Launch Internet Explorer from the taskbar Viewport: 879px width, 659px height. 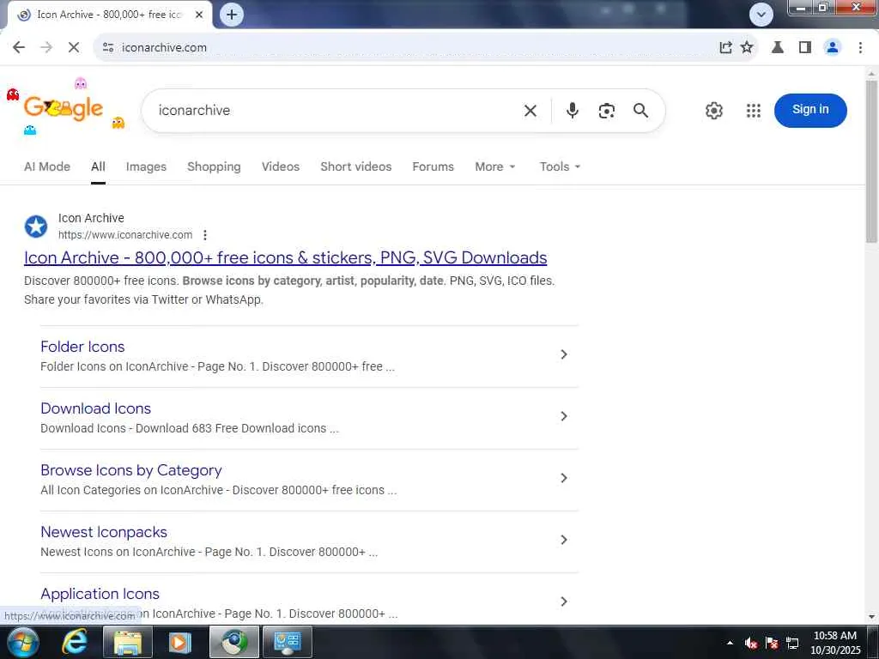(76, 642)
